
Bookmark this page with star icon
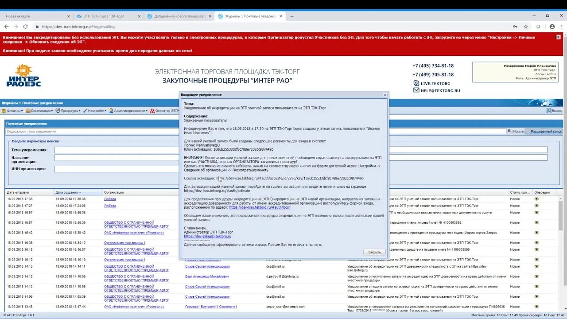pos(526,27)
